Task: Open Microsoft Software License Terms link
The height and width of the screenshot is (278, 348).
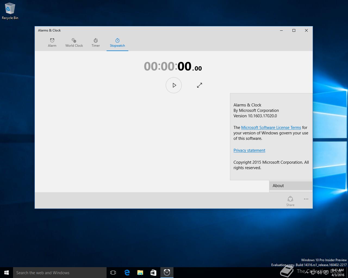Action: [271, 128]
